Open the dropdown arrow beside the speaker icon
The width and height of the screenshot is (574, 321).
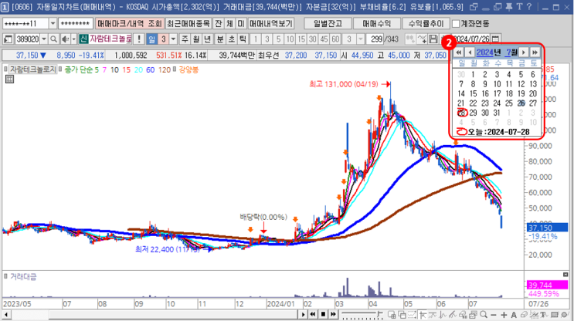click(73, 39)
